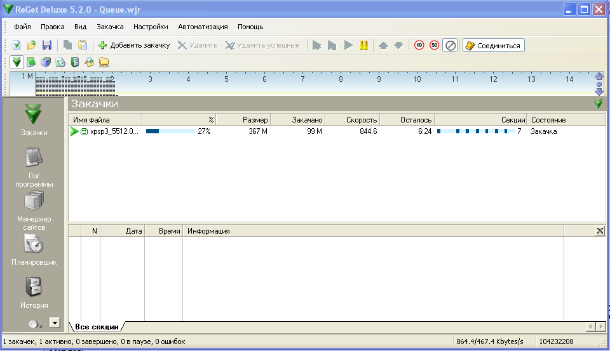This screenshot has height=351, width=610.
Task: Sort by Закачано column header
Action: (x=298, y=120)
